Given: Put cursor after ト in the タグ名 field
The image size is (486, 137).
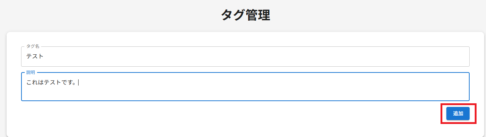Looking at the screenshot, I should pos(44,57).
